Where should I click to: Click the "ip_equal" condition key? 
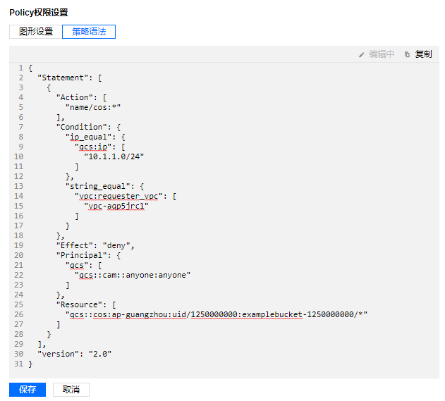pyautogui.click(x=89, y=137)
